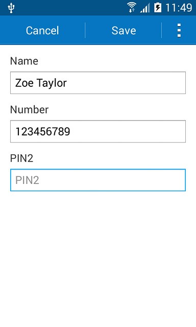Tap the mobile signal strength bars
Image resolution: width=196 pixels, height=327 pixels.
(145, 8)
